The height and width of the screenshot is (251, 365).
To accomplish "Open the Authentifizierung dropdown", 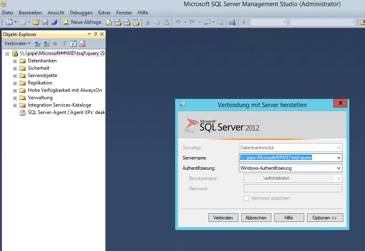I will 291,168.
